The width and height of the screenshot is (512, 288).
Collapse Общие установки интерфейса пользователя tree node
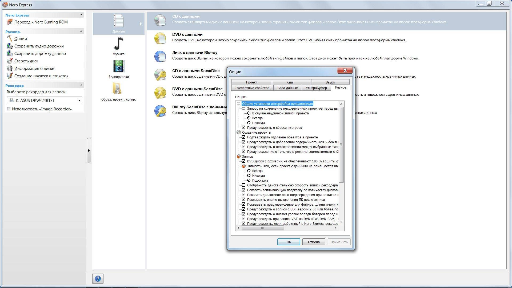tap(239, 104)
